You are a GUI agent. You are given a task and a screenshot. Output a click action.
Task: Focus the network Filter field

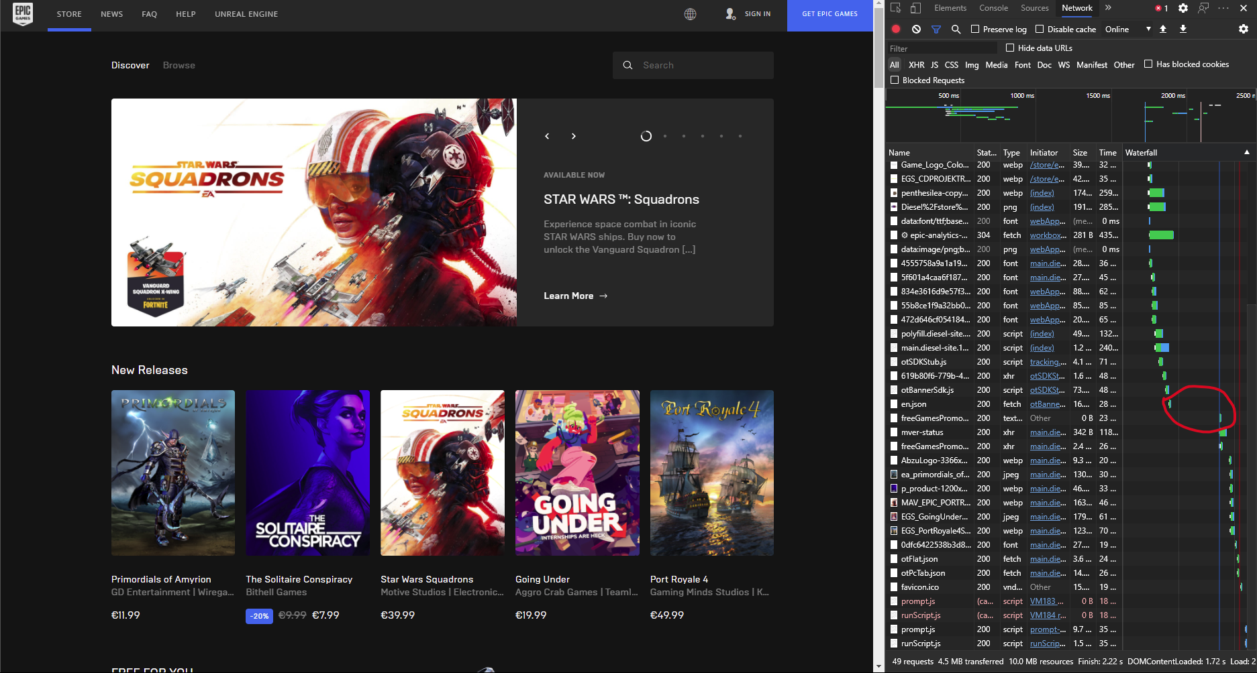click(x=942, y=48)
